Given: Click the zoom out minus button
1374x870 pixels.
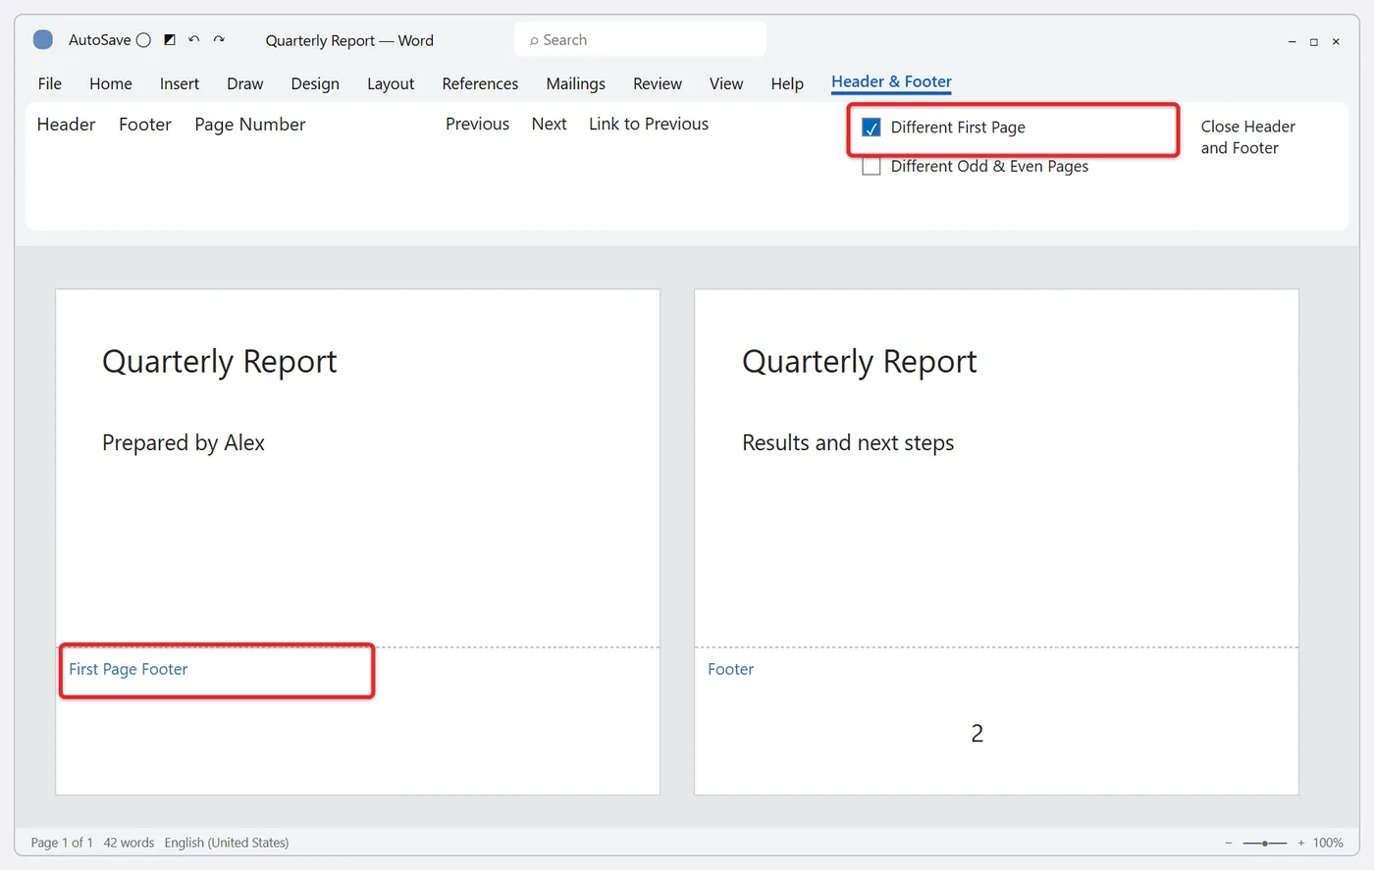Looking at the screenshot, I should tap(1229, 843).
